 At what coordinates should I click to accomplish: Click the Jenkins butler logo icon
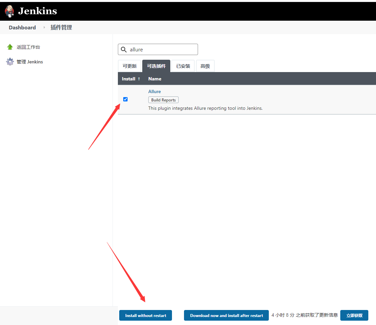10,11
